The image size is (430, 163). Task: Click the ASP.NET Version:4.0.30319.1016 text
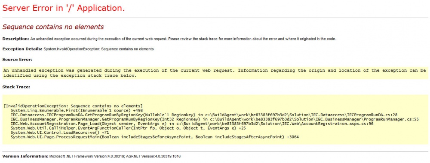click(153, 157)
